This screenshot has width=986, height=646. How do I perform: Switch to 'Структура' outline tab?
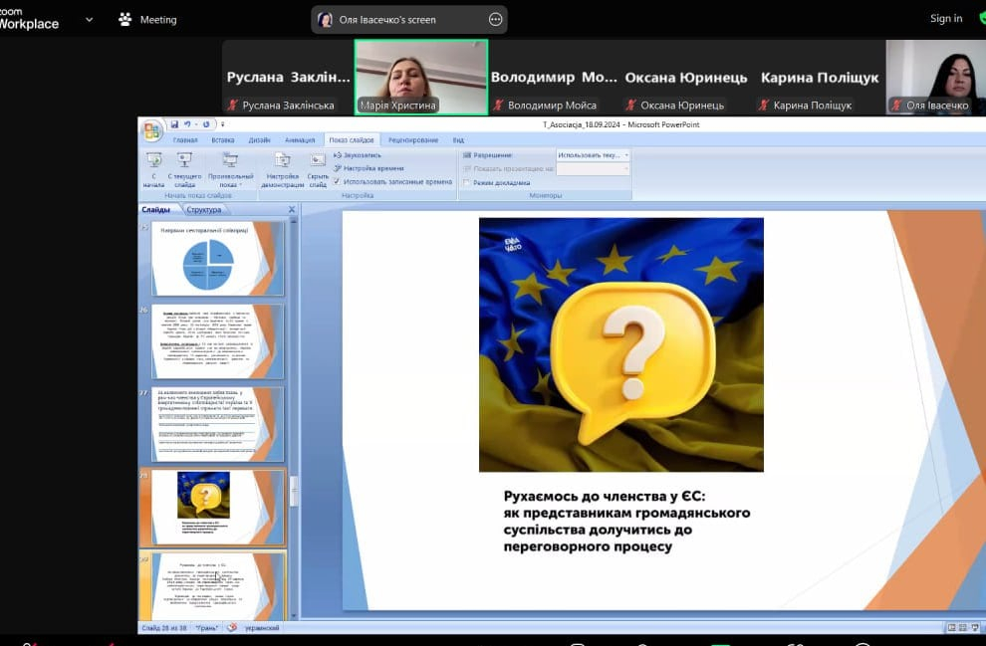click(x=203, y=210)
